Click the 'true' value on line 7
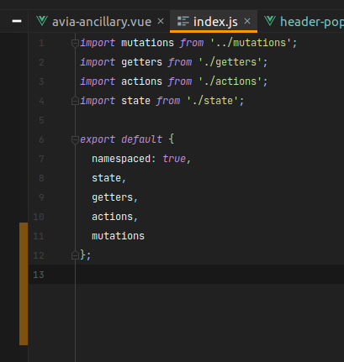Viewport: 344px width, 362px height. [174, 159]
